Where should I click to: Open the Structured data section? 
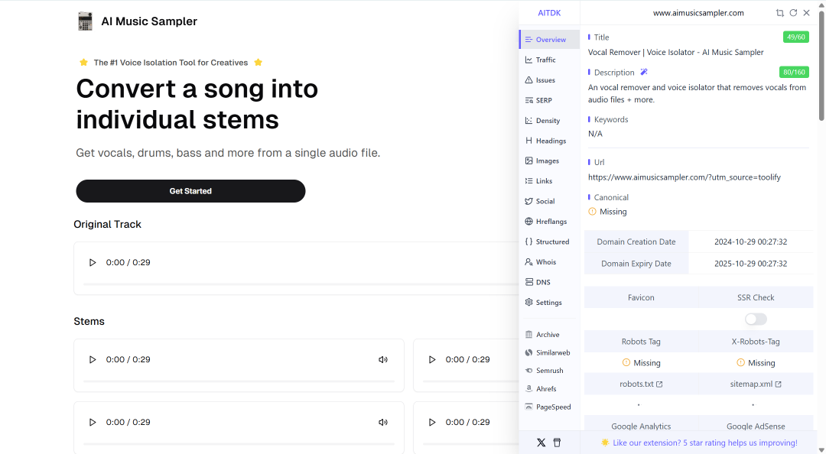pos(548,242)
